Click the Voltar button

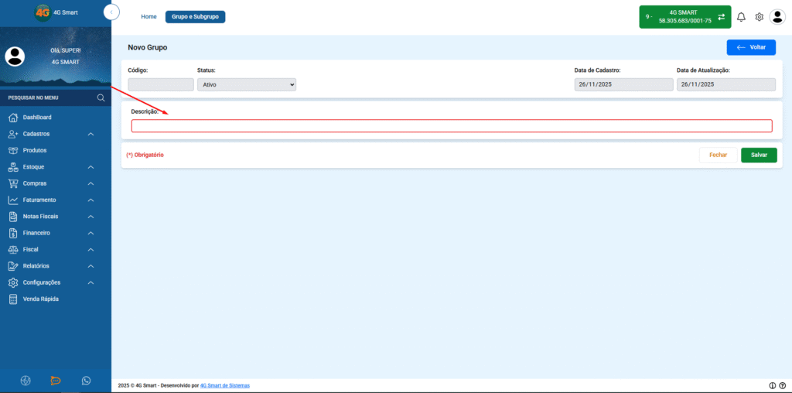coord(751,47)
